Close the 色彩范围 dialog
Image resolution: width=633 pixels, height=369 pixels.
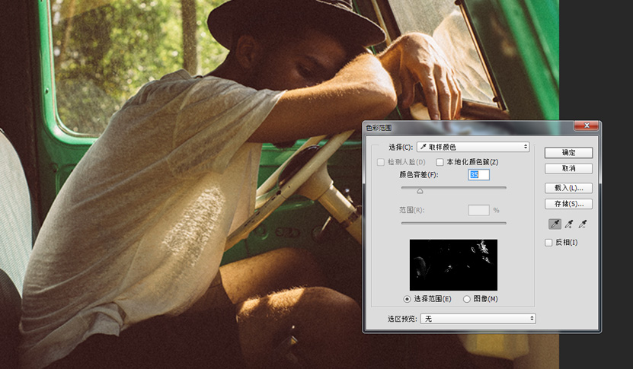point(587,126)
